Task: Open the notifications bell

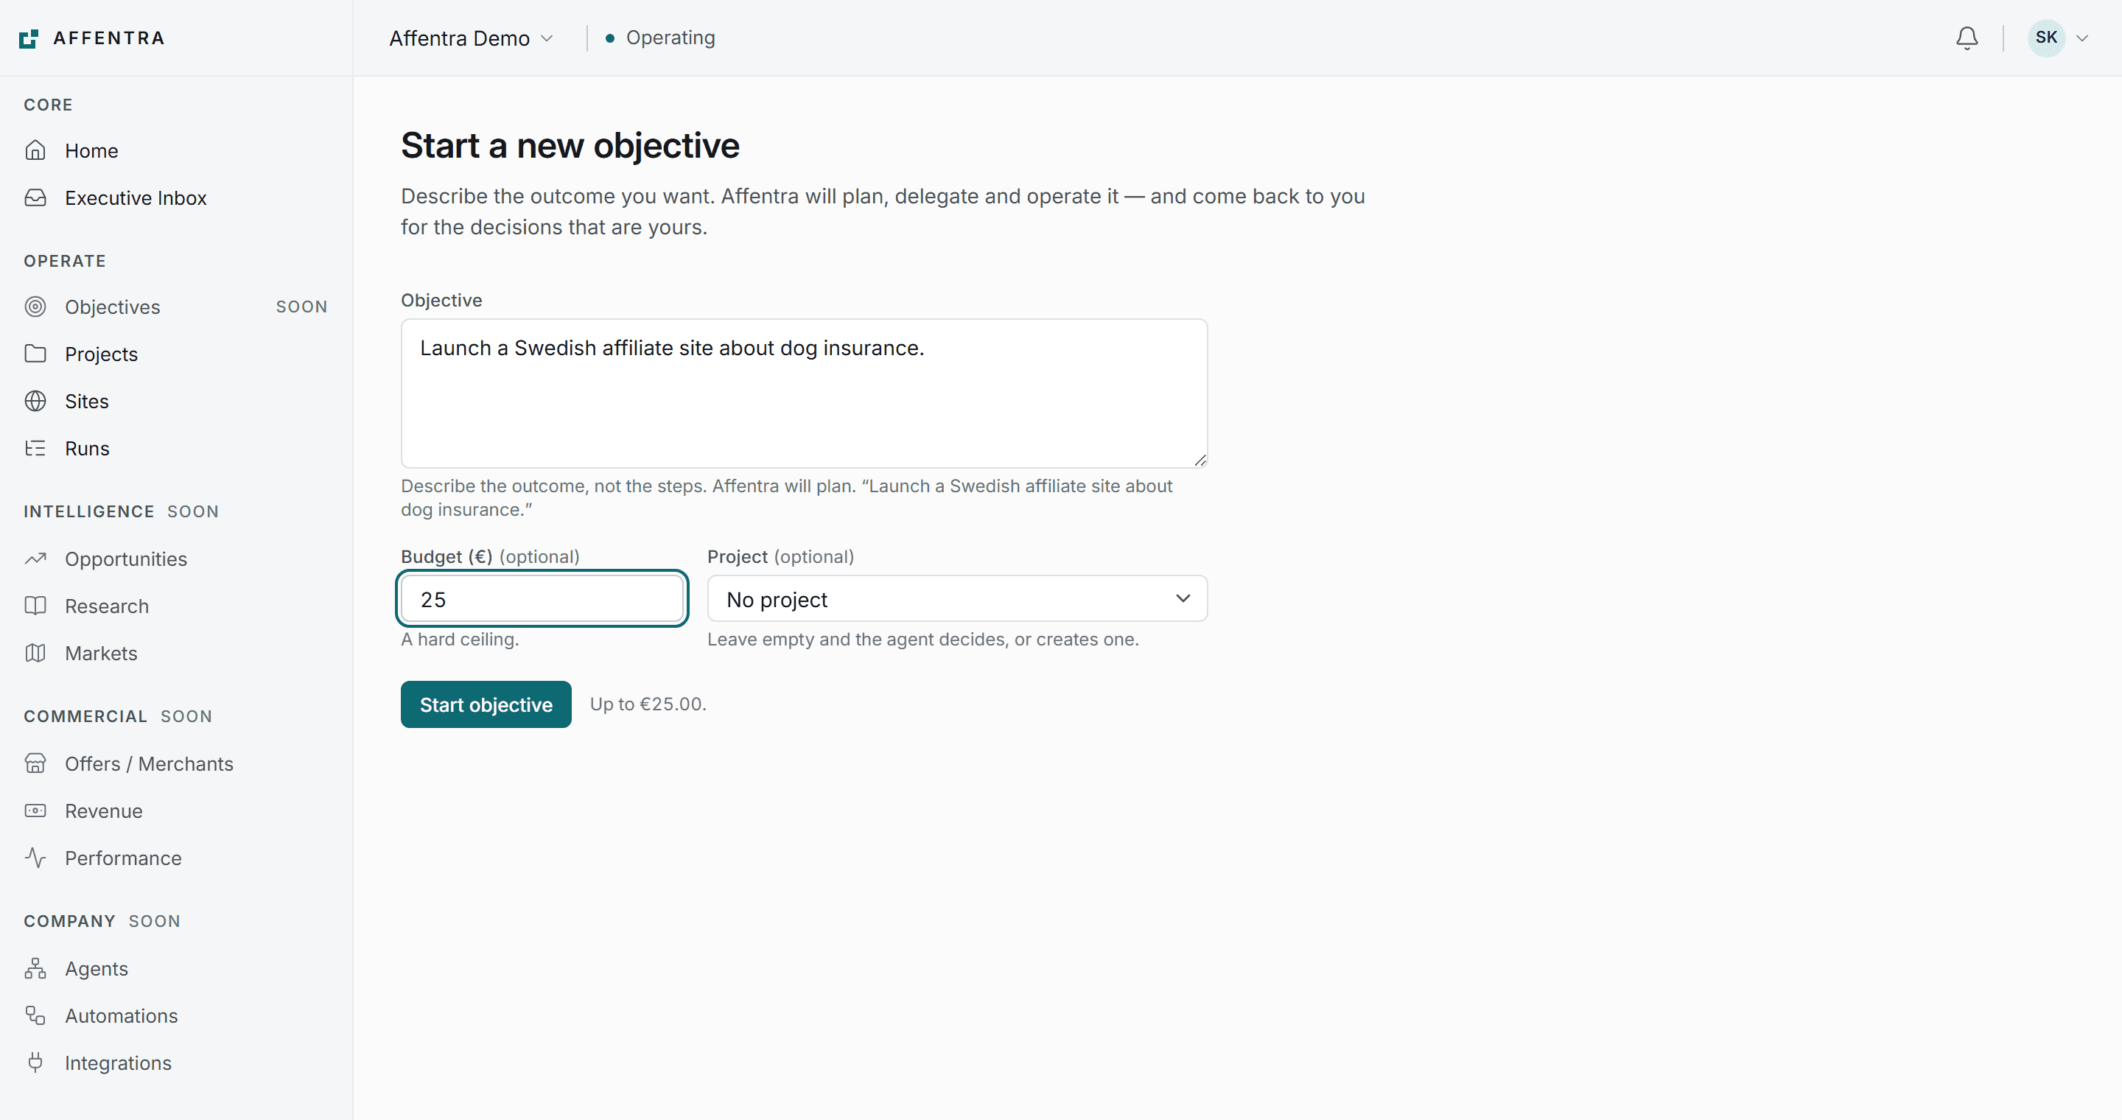Action: click(x=1967, y=38)
